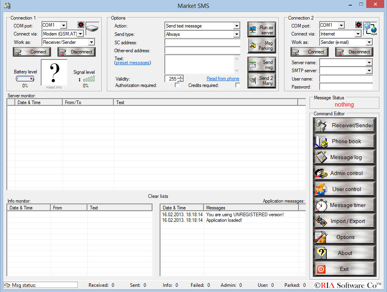Image resolution: width=387 pixels, height=292 pixels.
Task: Open the COM port dropdown in Connection 1
Action: click(x=63, y=25)
